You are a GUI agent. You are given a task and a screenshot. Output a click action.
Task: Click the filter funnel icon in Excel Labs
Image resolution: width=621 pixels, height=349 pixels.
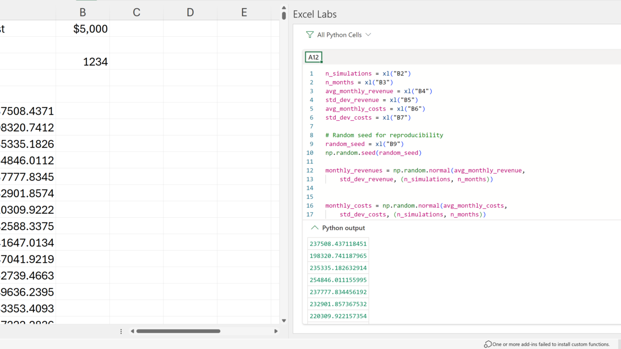(x=310, y=35)
